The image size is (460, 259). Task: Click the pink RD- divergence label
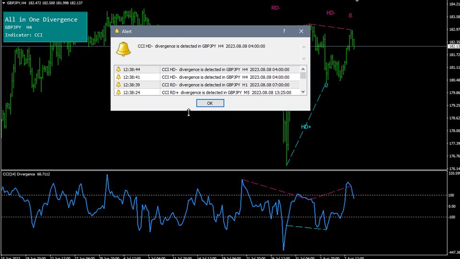(276, 8)
